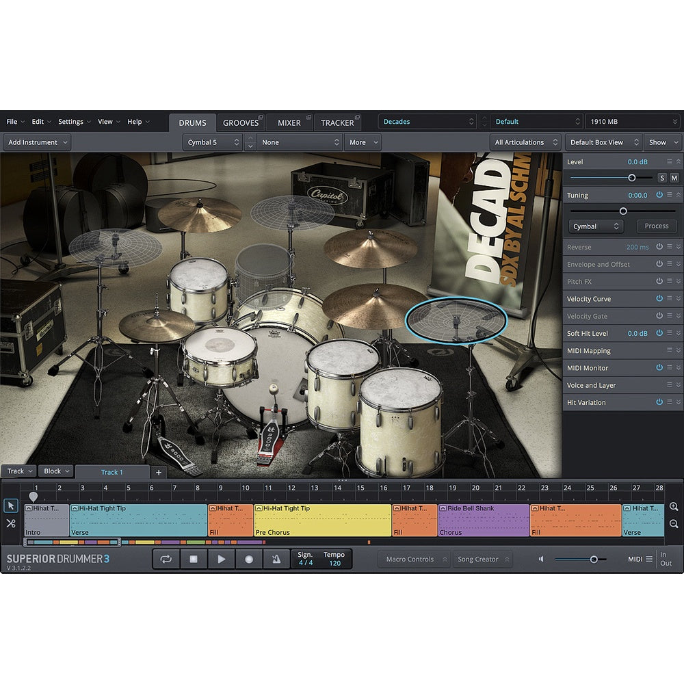Open the Default Box View dropdown
Viewport: 684px width, 684px height.
click(x=603, y=142)
